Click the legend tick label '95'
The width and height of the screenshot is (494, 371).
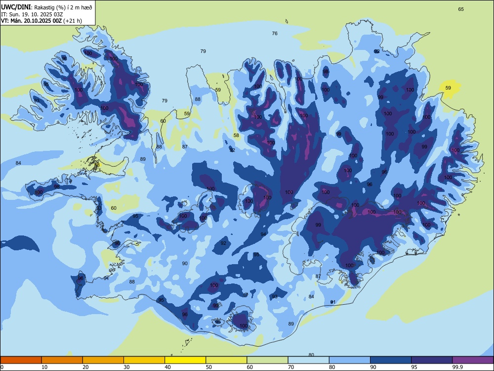tap(414, 367)
